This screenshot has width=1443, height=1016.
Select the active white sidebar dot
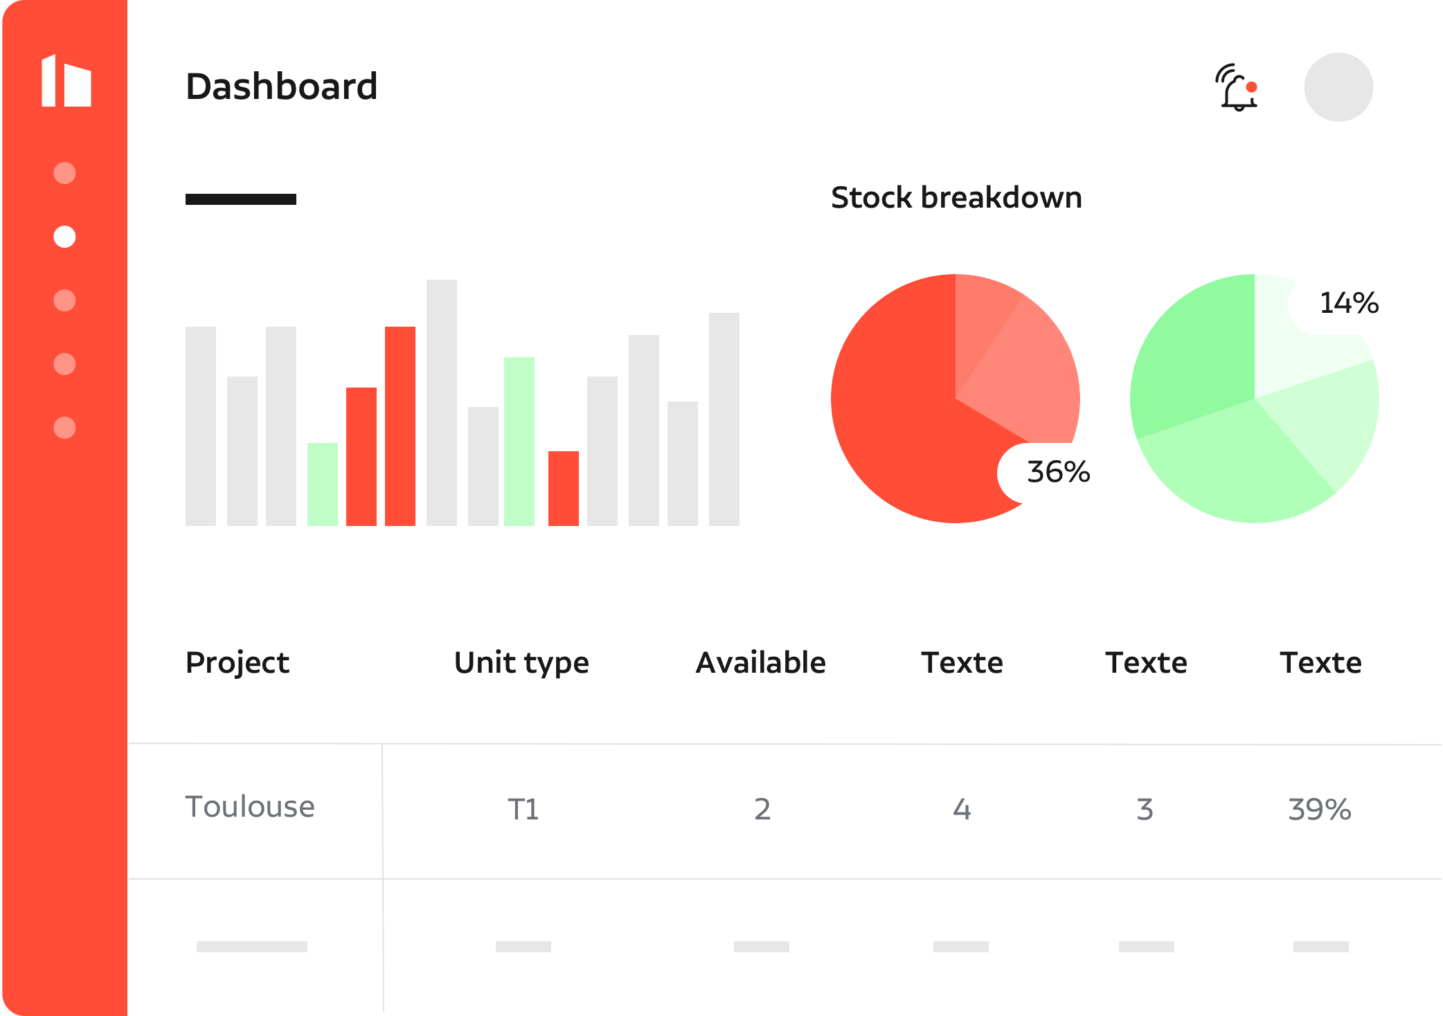64,237
